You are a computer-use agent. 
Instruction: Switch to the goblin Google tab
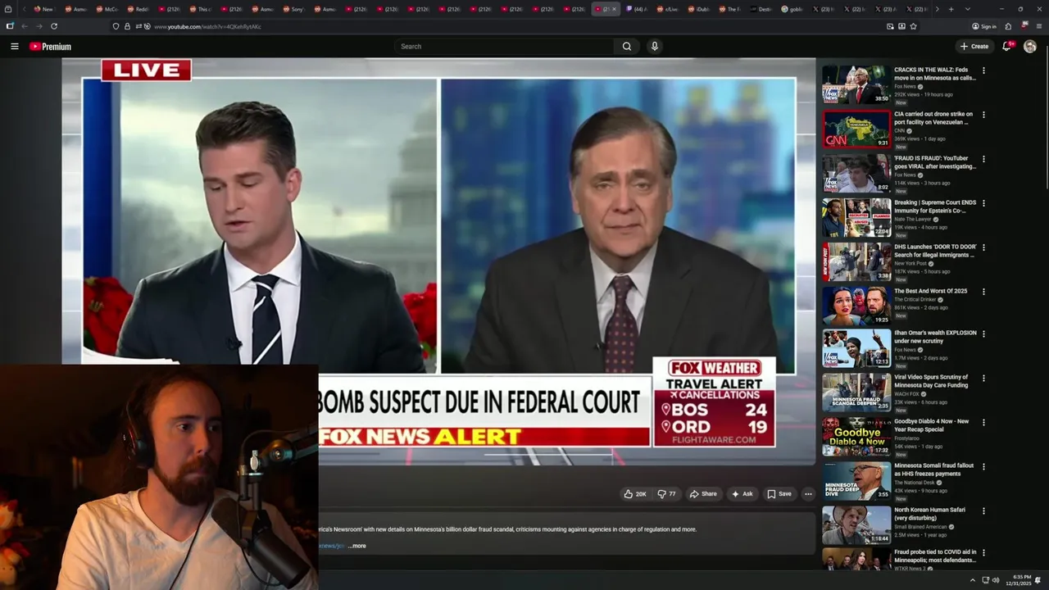(x=792, y=9)
